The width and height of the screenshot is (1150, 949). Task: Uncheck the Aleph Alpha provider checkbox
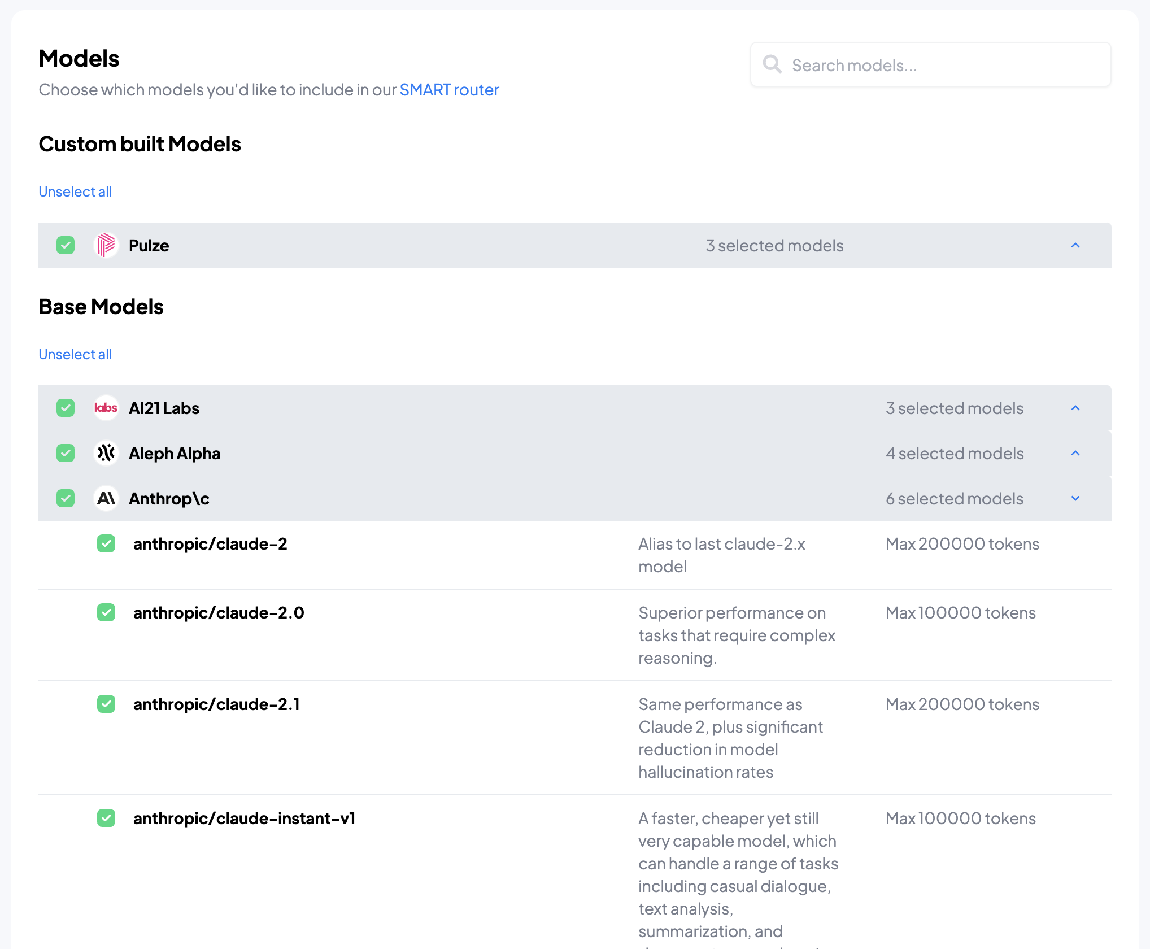tap(66, 453)
